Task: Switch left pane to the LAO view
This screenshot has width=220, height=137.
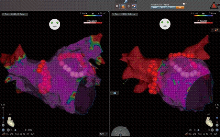Action: tap(12, 134)
